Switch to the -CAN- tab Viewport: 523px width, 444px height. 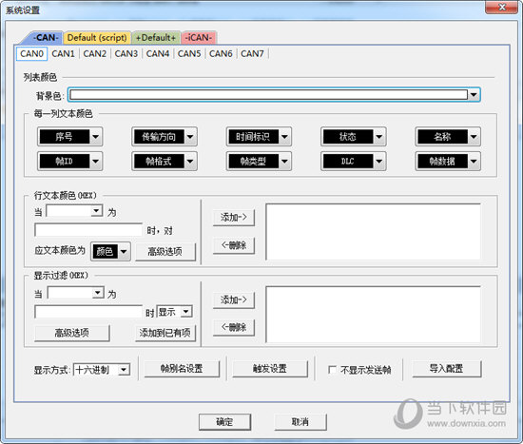tap(44, 37)
